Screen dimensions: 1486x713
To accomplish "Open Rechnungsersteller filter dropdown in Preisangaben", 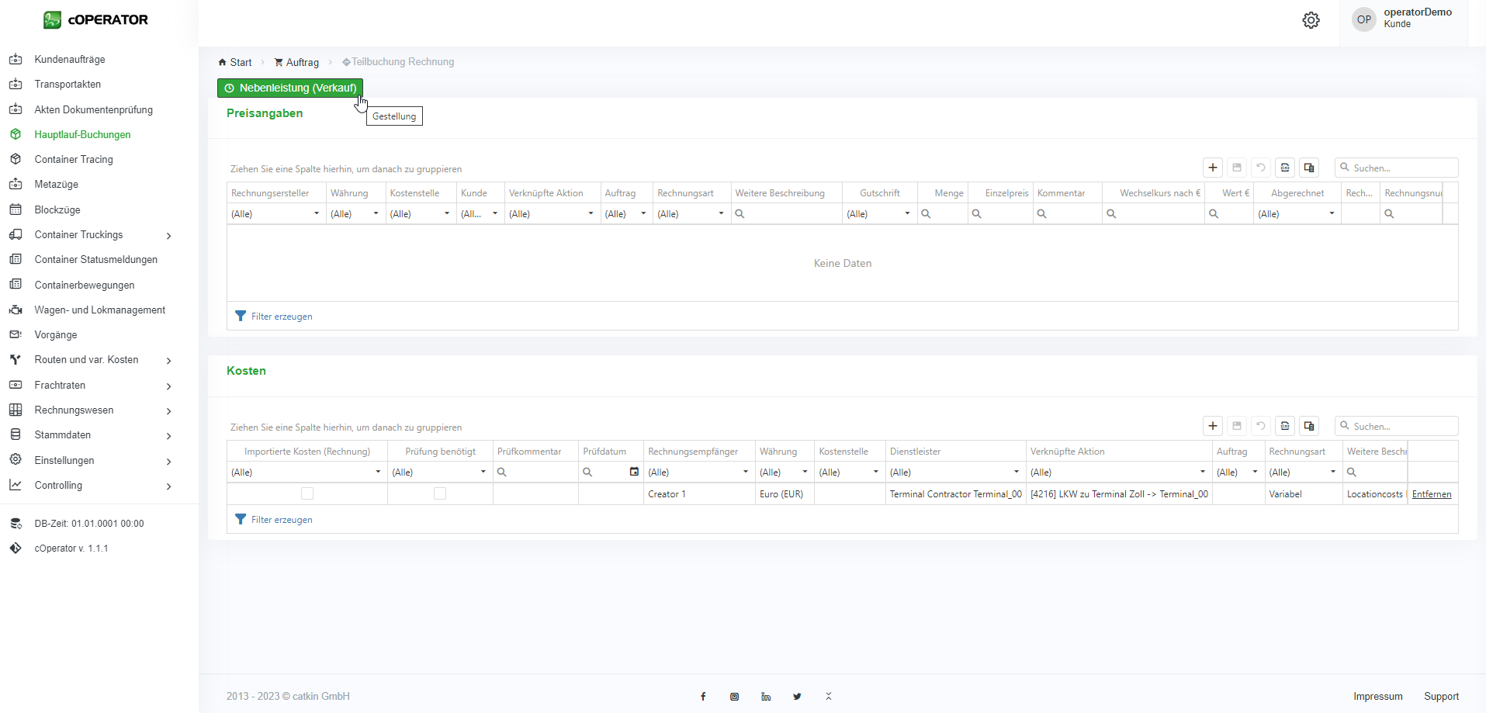I will [x=316, y=214].
